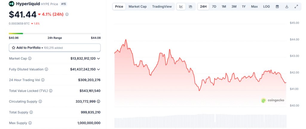Switch to the line chart view icon
Image resolution: width=306 pixels, height=129 pixels.
coord(181,7)
